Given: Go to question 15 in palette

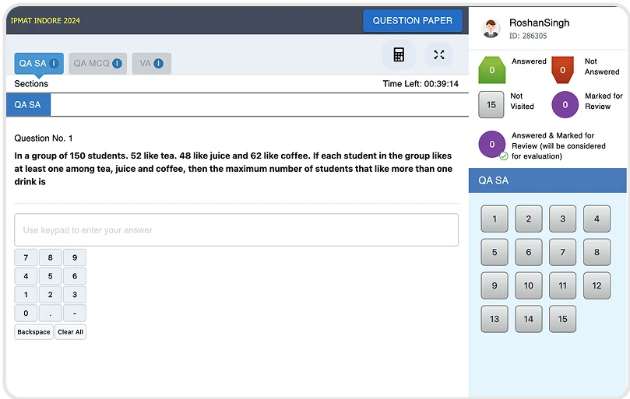Looking at the screenshot, I should point(562,319).
